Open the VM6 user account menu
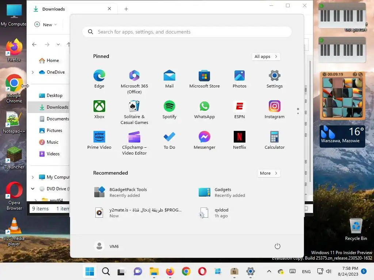Screen dimensions: 374x280 [x=107, y=246]
